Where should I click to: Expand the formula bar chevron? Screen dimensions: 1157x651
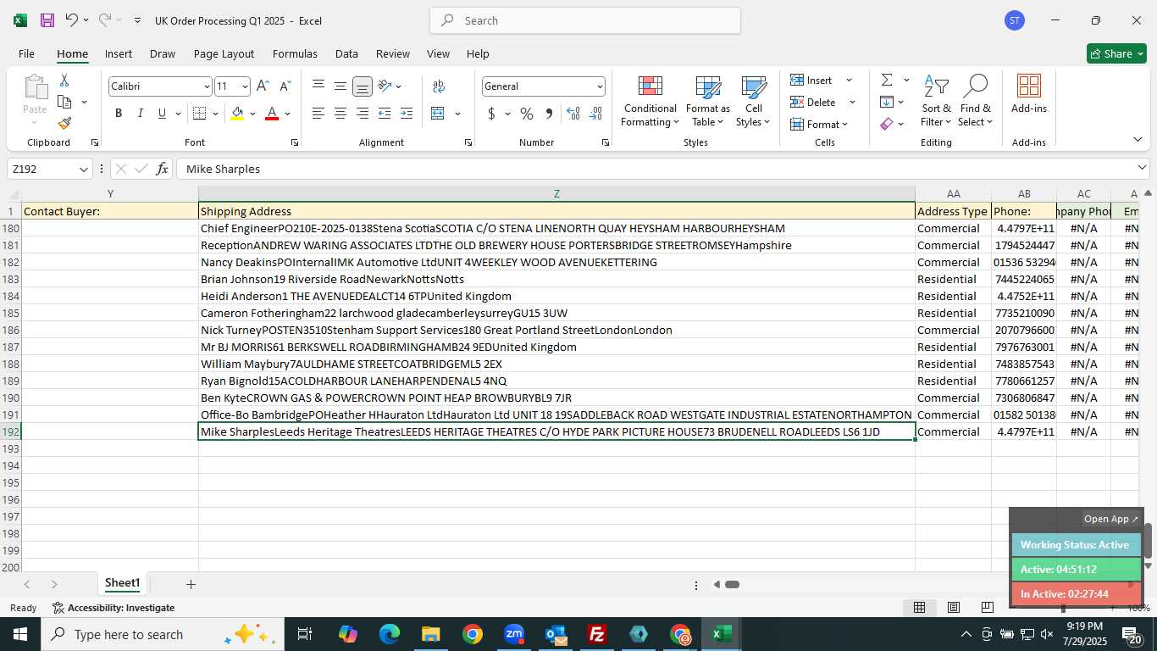coord(1142,168)
